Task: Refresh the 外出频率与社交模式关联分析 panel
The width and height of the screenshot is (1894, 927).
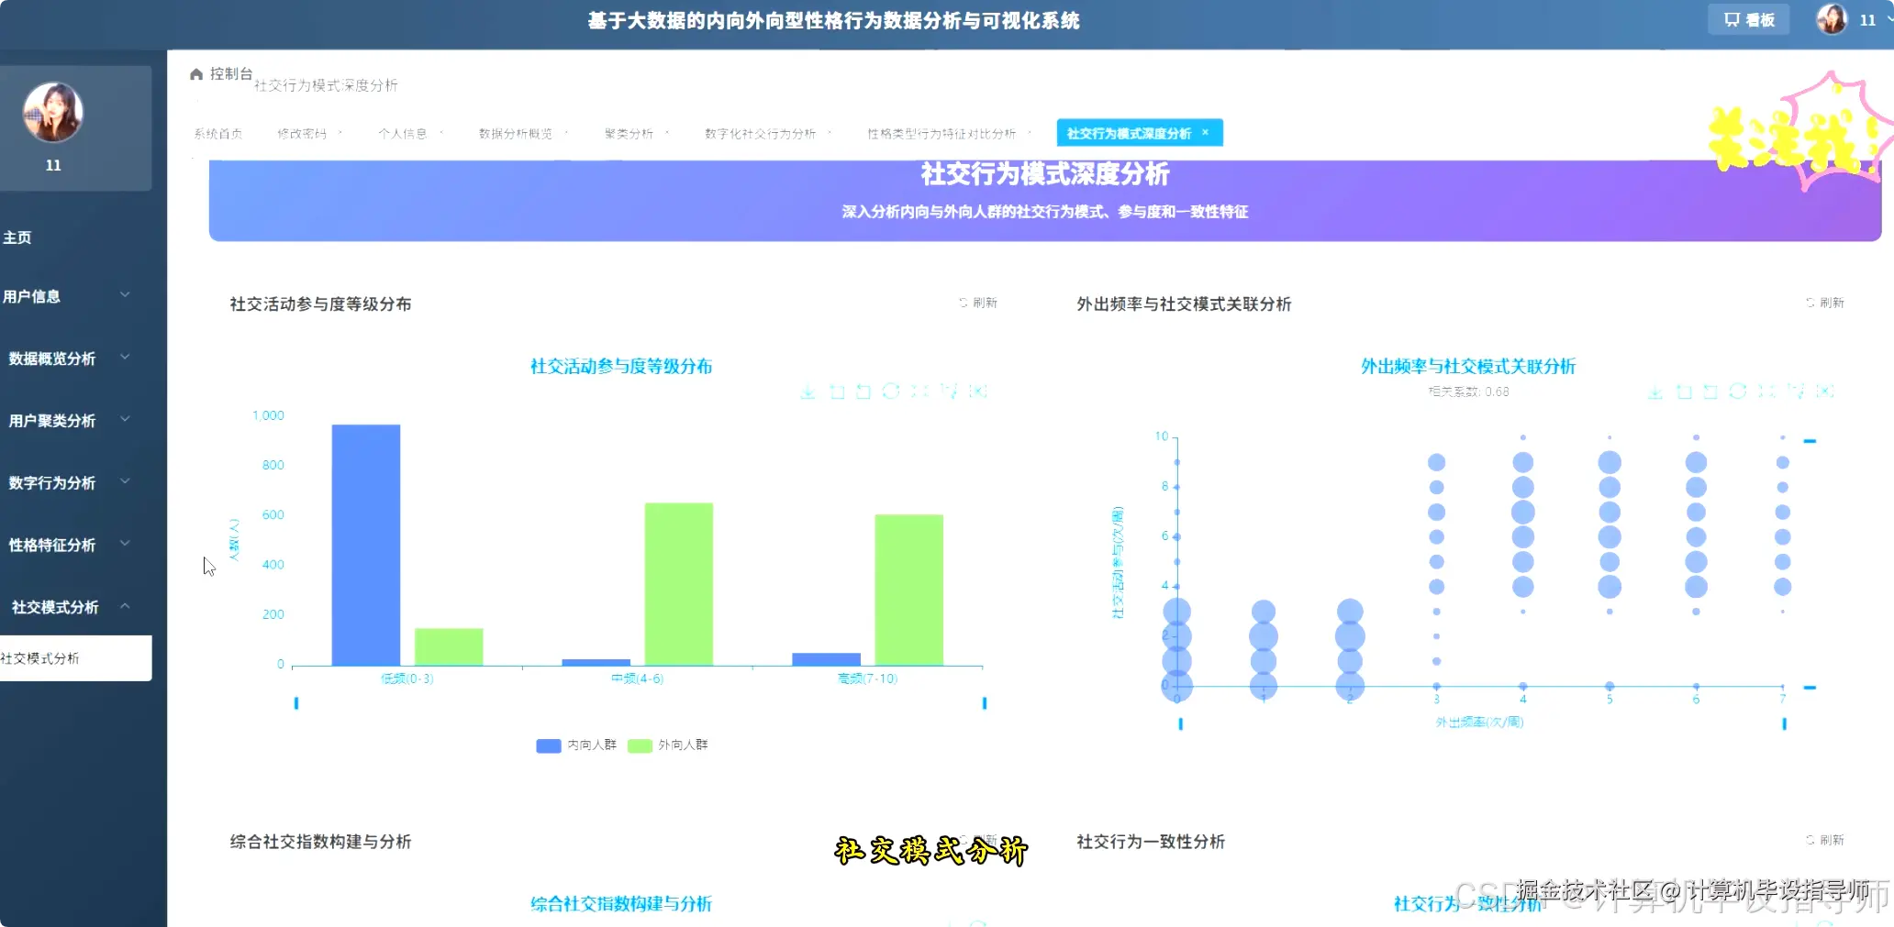Action: (1825, 303)
